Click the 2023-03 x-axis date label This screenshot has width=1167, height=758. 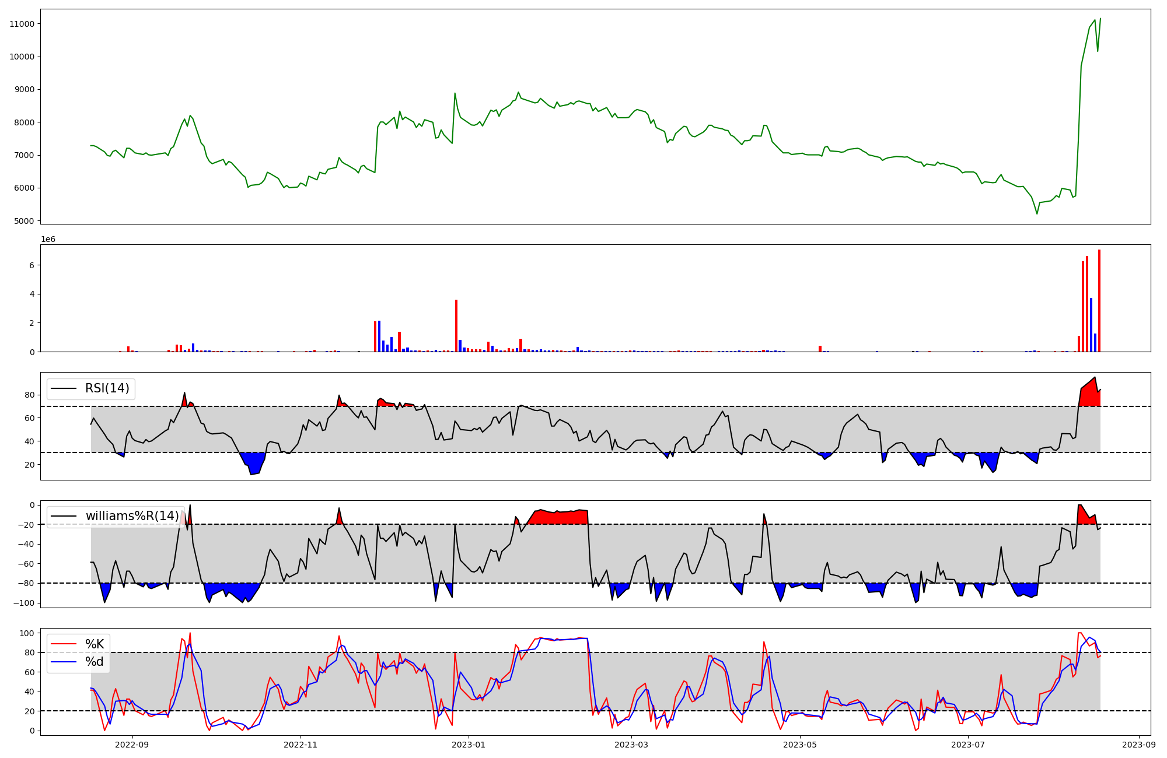click(631, 745)
